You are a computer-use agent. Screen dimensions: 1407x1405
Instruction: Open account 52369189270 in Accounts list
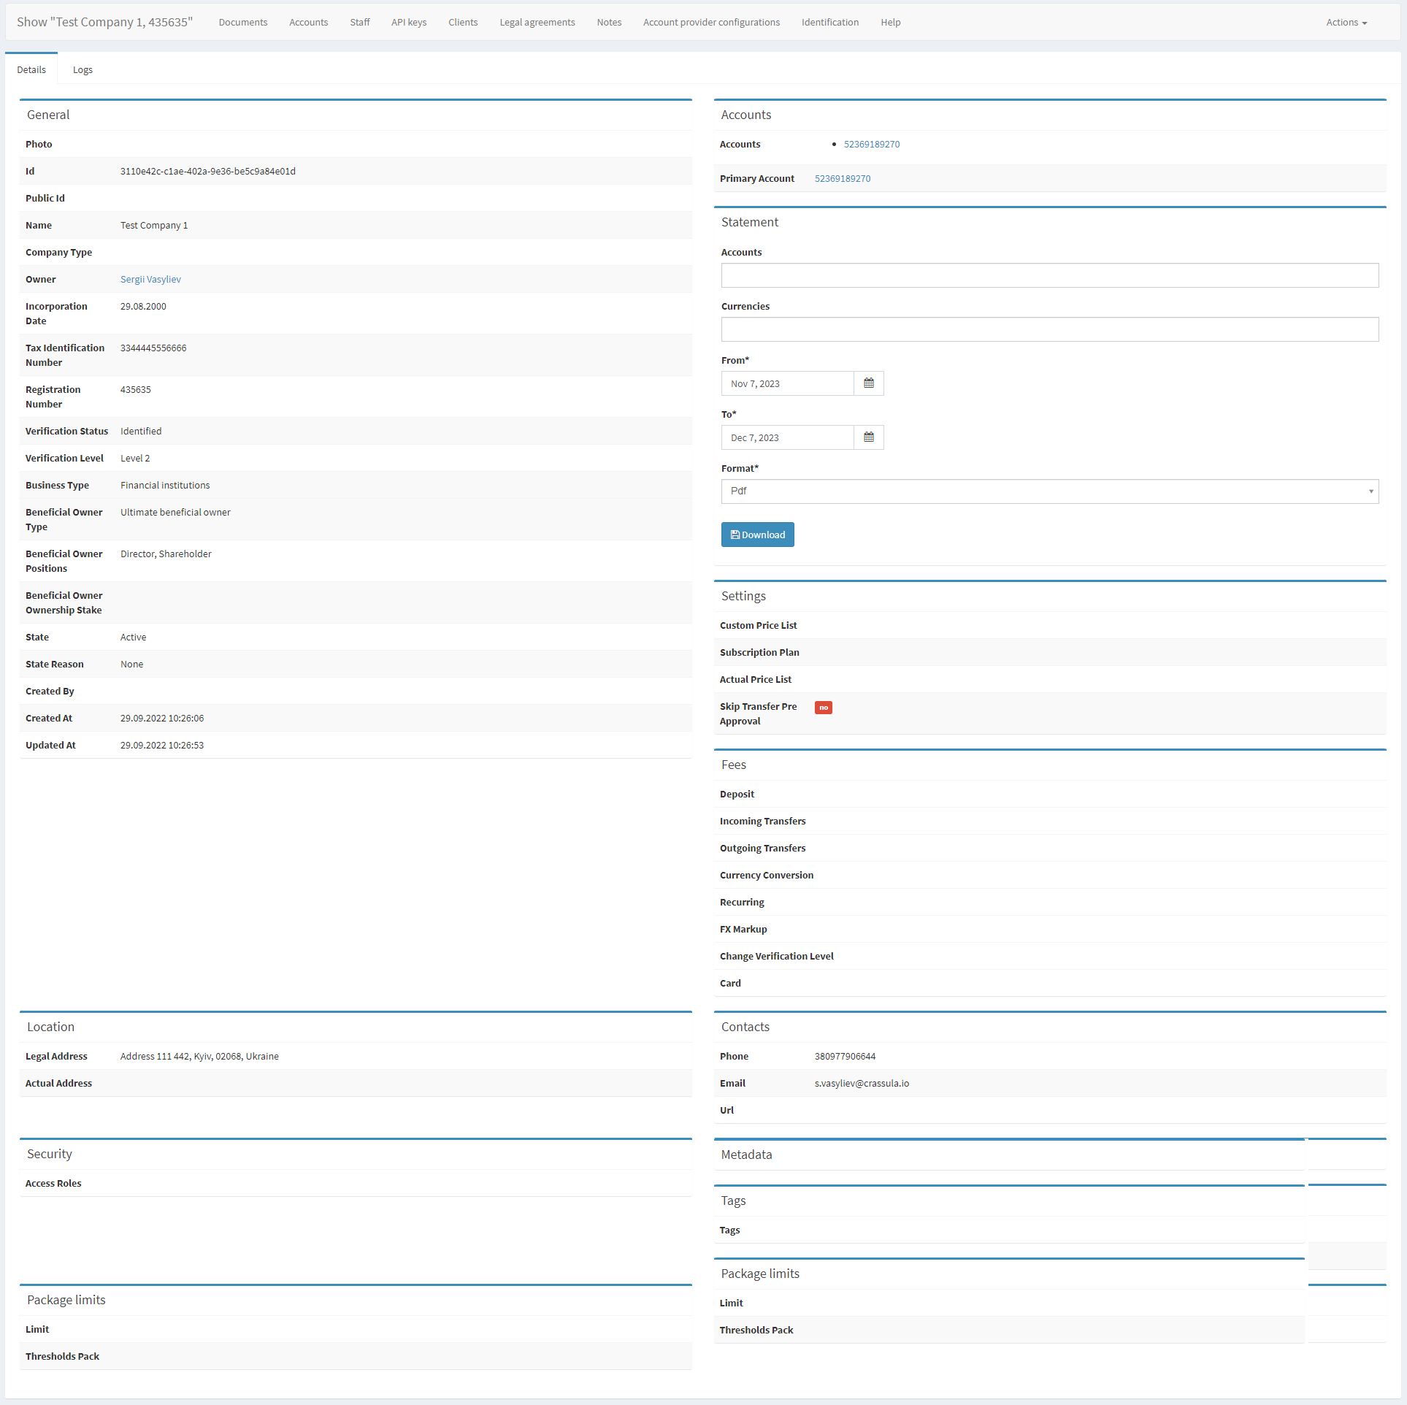click(x=871, y=145)
